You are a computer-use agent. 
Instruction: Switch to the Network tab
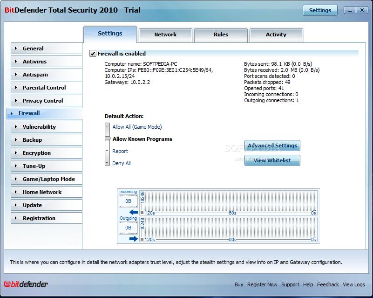[165, 35]
